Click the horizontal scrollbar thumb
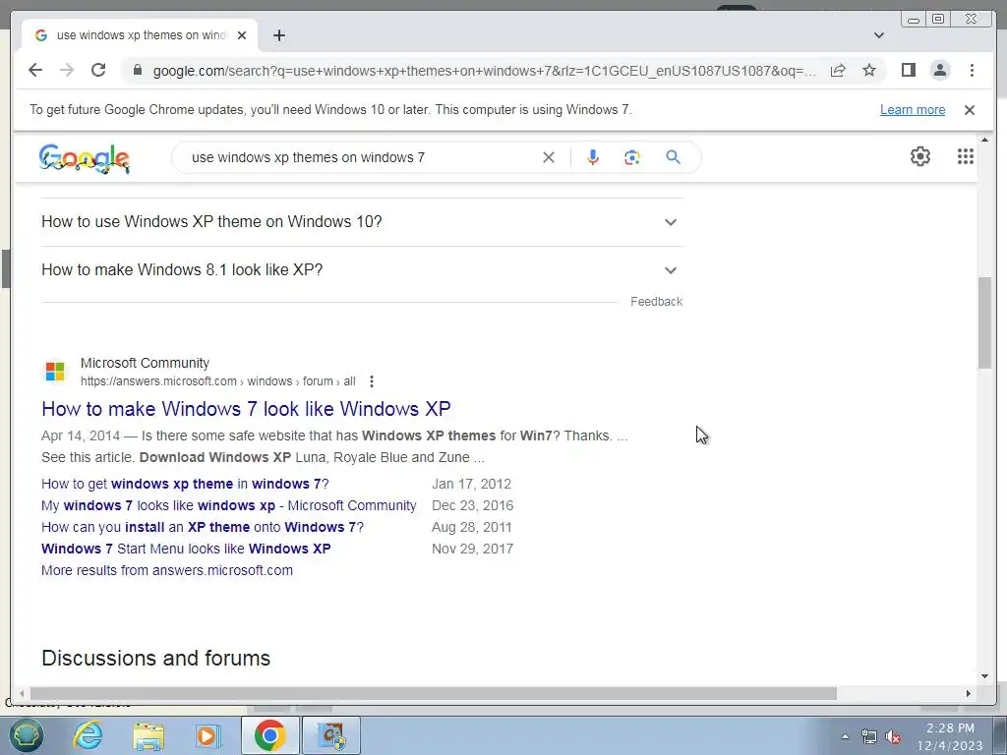The height and width of the screenshot is (755, 1007). point(434,693)
